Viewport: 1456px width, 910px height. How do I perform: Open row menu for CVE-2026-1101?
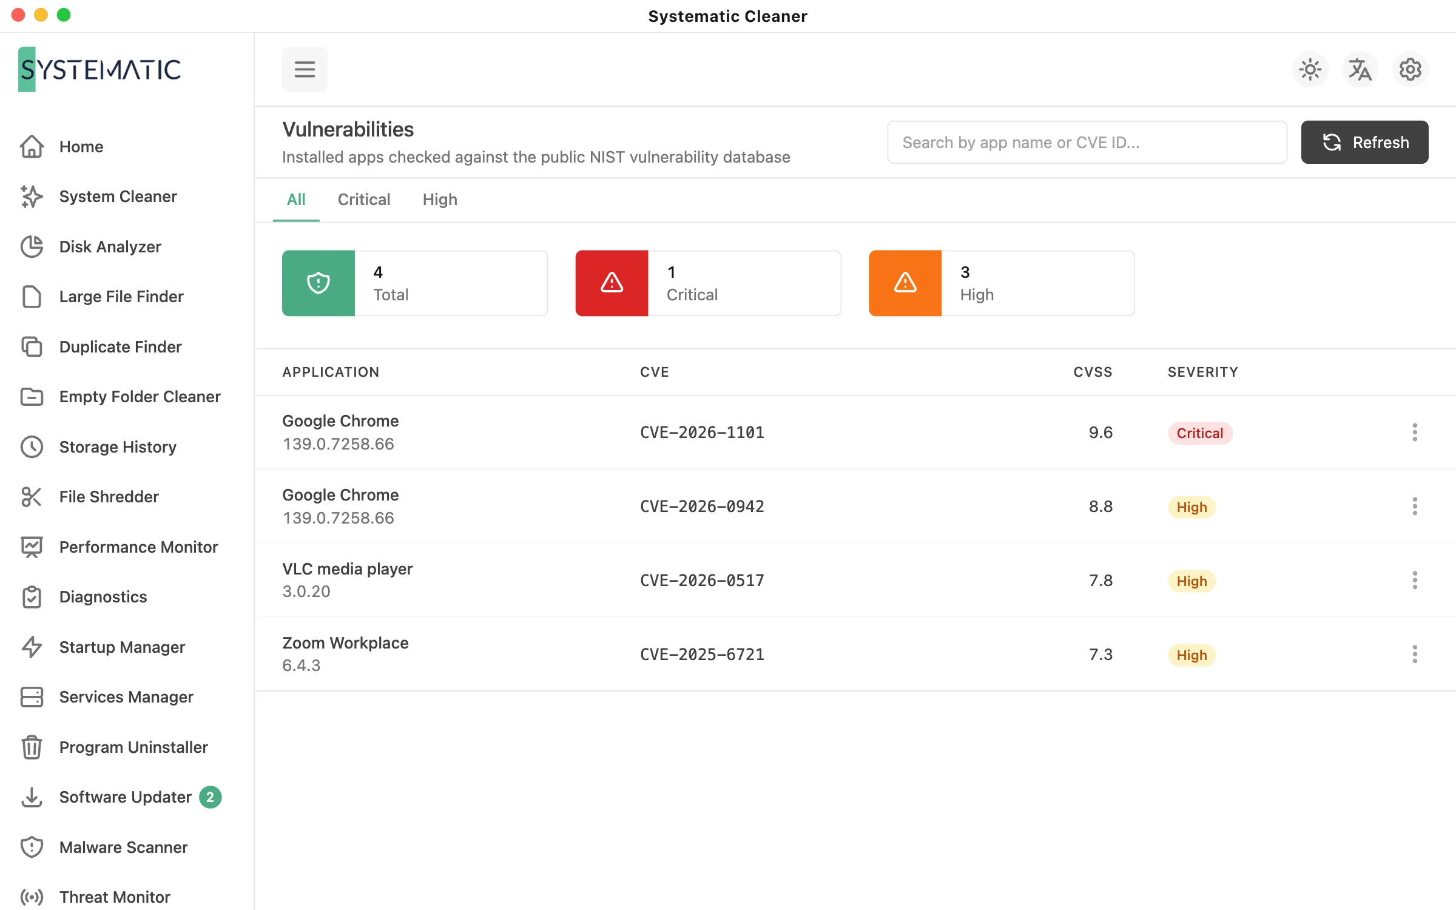click(1415, 433)
